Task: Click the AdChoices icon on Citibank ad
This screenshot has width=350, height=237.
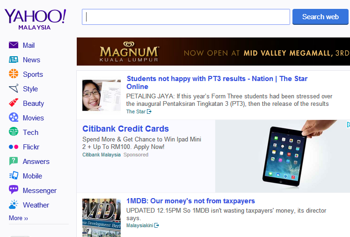Action: pyautogui.click(x=348, y=125)
